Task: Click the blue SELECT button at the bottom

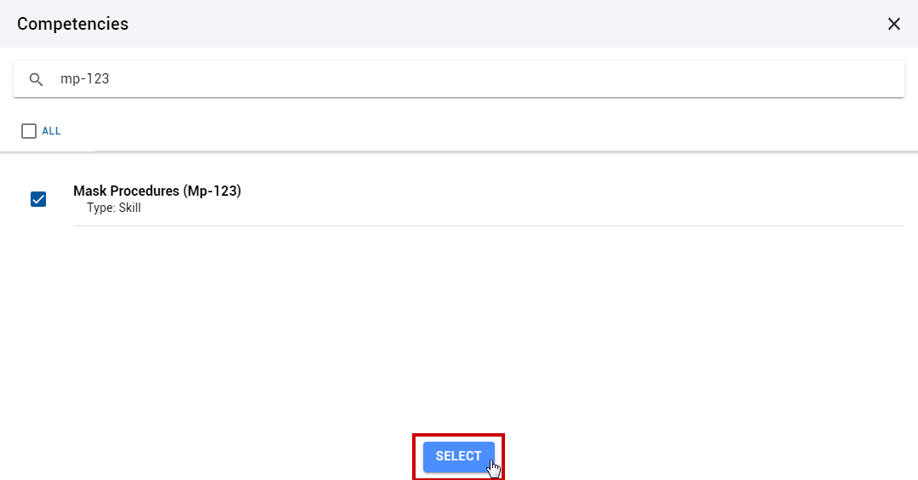Action: tap(458, 456)
